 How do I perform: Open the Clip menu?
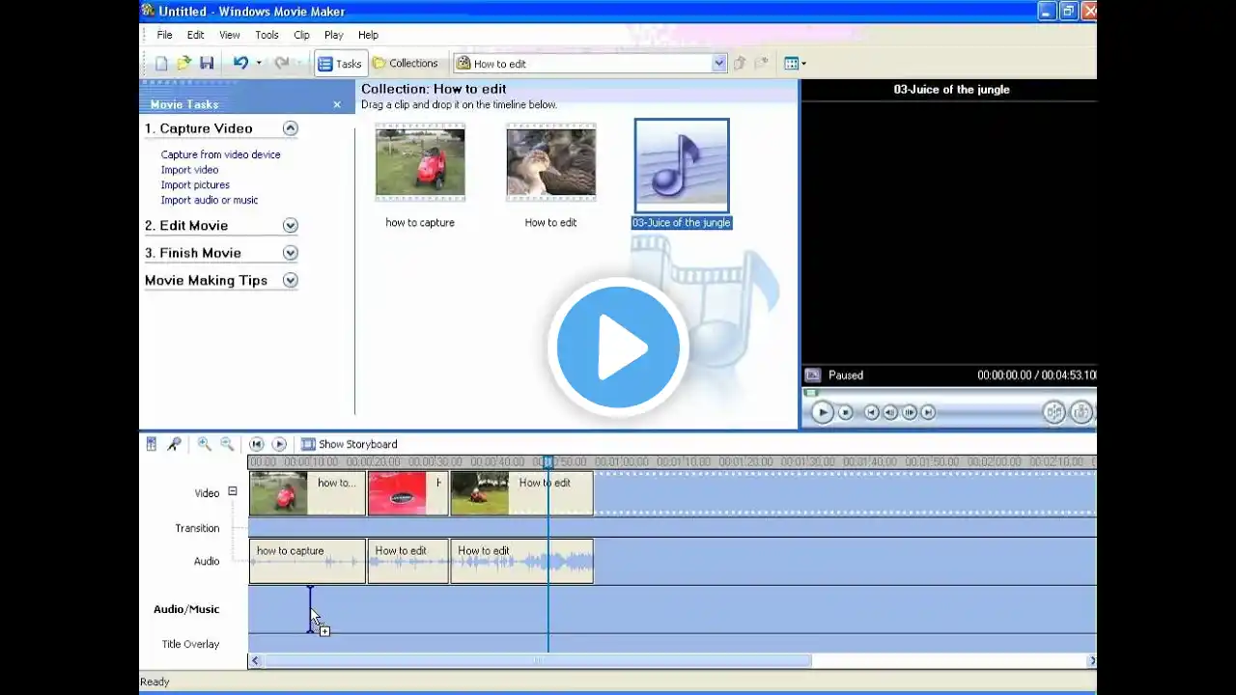click(x=301, y=35)
